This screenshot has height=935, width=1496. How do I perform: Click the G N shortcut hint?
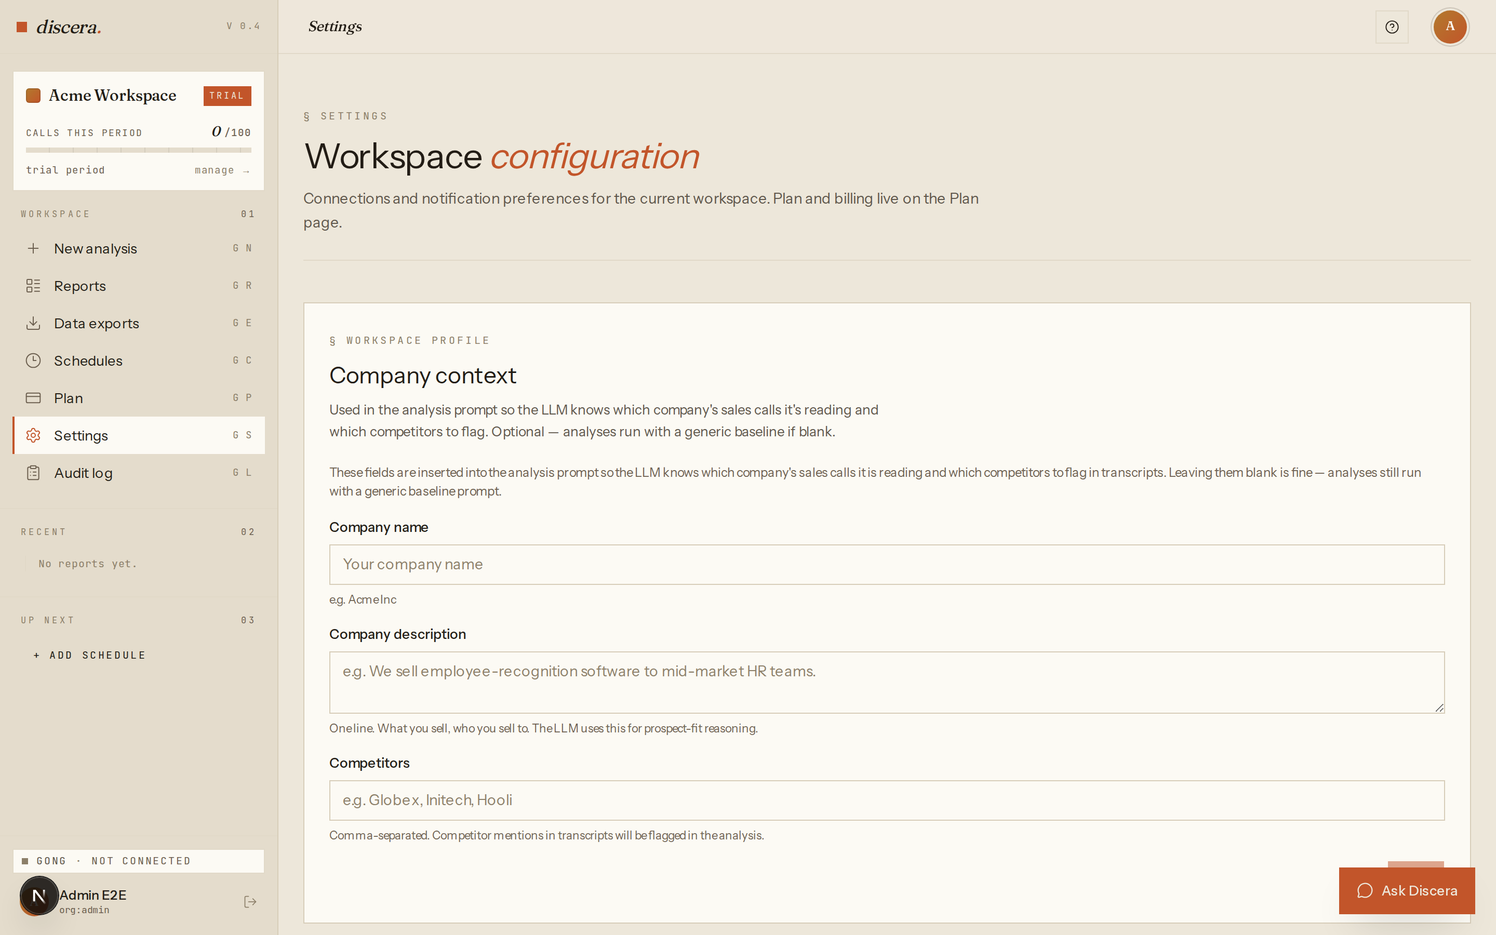[x=243, y=248]
